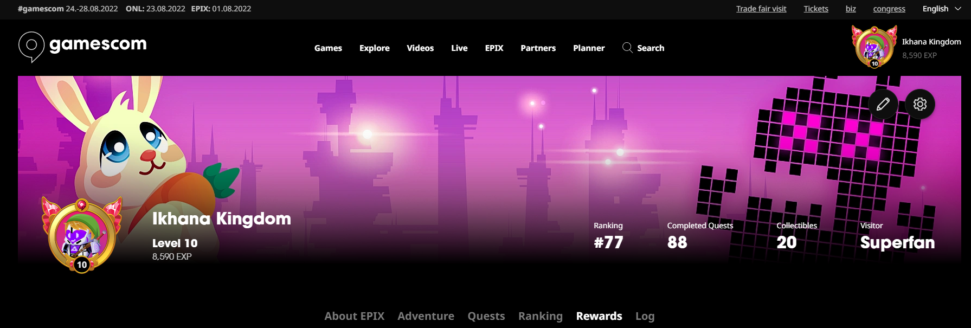The width and height of the screenshot is (971, 328).
Task: Click the header 8,590 EXP text
Action: point(919,55)
